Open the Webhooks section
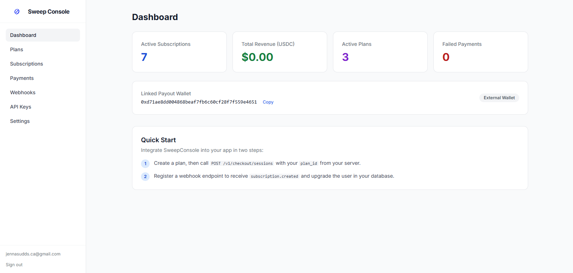573x273 pixels. [43, 92]
